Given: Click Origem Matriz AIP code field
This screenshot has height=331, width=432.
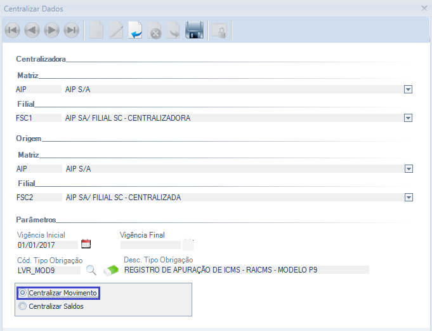Looking at the screenshot, I should tap(39, 169).
